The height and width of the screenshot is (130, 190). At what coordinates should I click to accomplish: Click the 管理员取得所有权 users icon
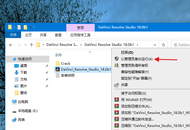[117, 65]
